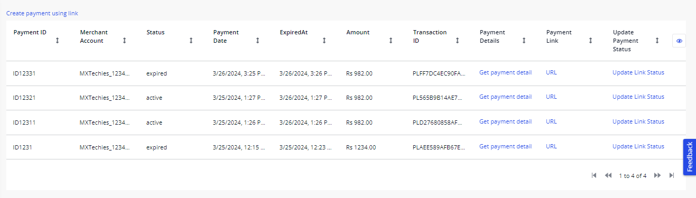Open Create payment using link

[x=42, y=13]
